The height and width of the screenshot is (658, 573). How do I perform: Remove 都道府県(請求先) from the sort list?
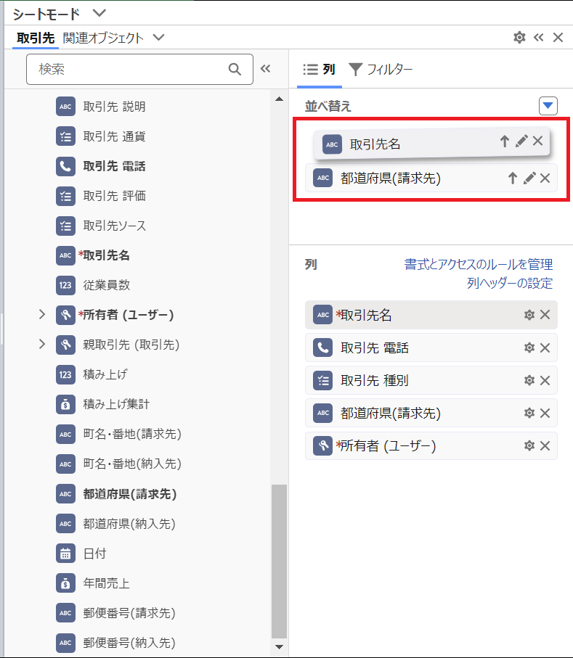pos(545,178)
